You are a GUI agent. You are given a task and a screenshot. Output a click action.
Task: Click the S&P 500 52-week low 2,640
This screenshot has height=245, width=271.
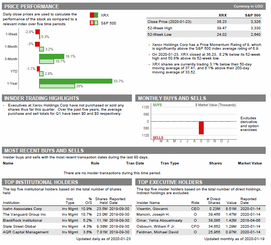coord(256,34)
